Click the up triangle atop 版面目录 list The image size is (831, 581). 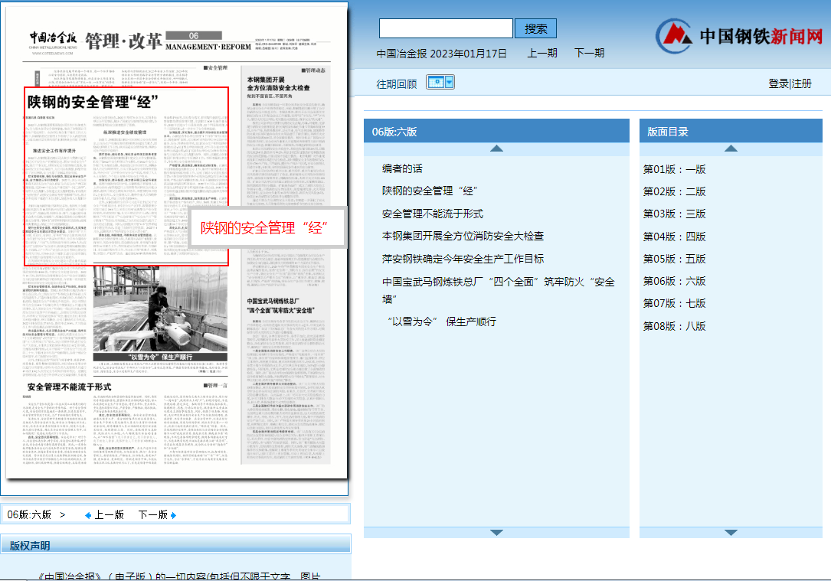click(731, 147)
